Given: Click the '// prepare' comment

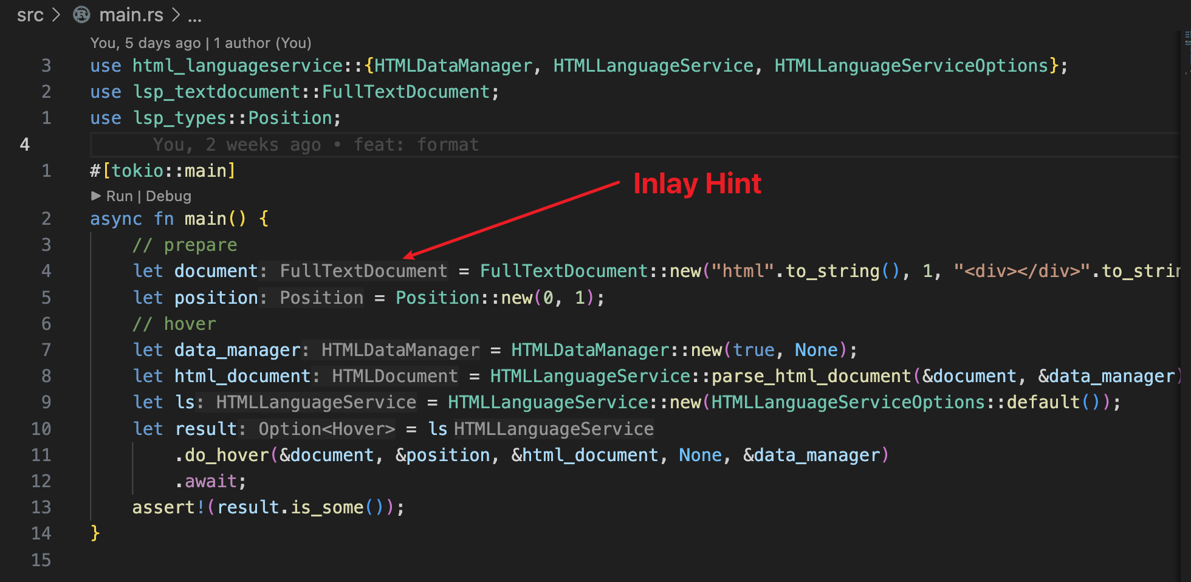Looking at the screenshot, I should click(x=185, y=245).
